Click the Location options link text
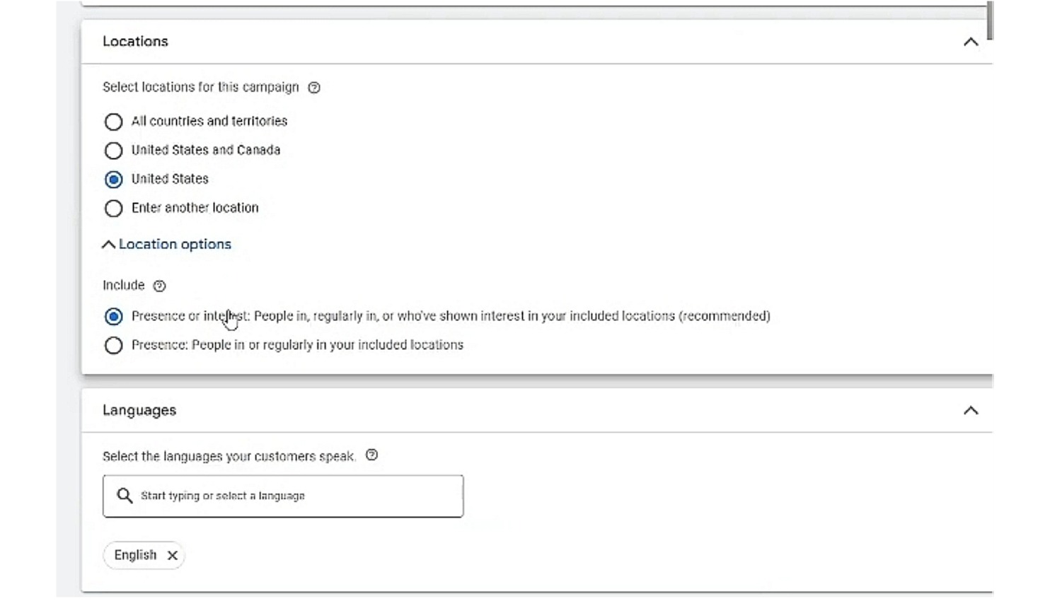This screenshot has width=1062, height=601. [x=175, y=244]
